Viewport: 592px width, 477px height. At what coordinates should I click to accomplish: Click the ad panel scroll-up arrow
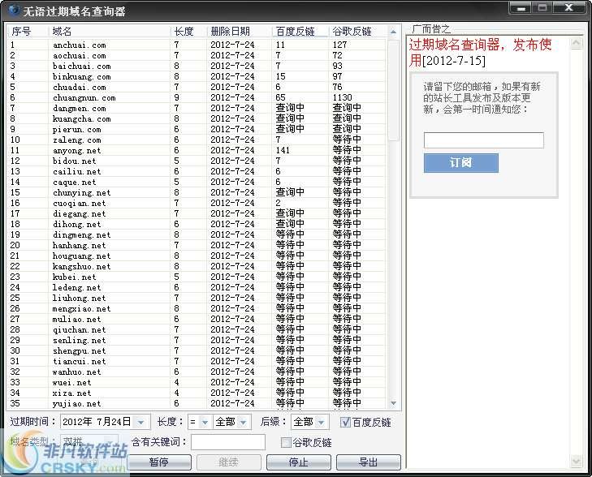576,43
